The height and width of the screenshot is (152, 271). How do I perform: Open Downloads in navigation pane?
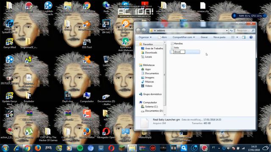(149, 52)
